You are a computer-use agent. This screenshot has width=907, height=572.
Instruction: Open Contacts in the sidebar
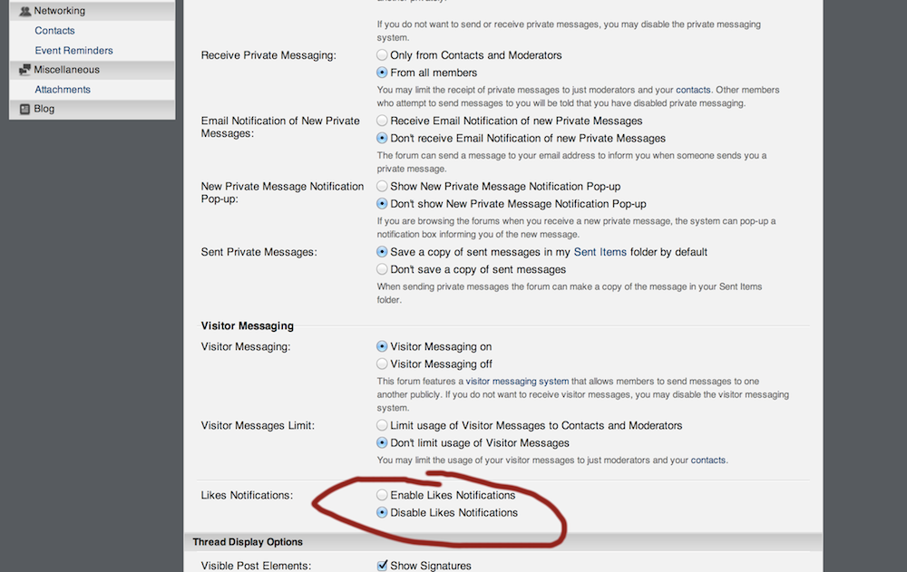(x=54, y=31)
